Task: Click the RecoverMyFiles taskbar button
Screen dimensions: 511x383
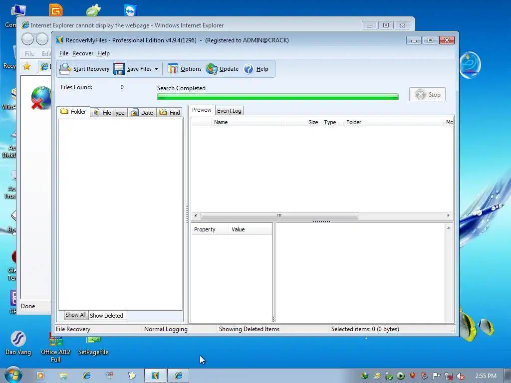Action: point(155,376)
